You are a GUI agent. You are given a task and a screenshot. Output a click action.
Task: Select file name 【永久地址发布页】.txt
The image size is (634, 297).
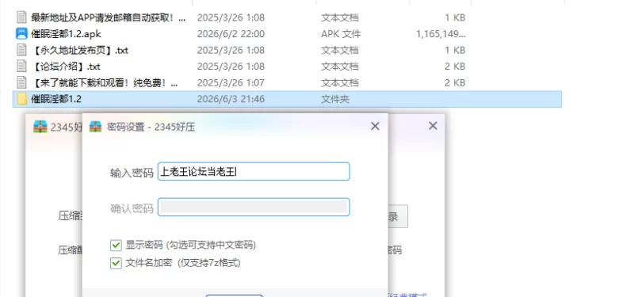tap(80, 50)
